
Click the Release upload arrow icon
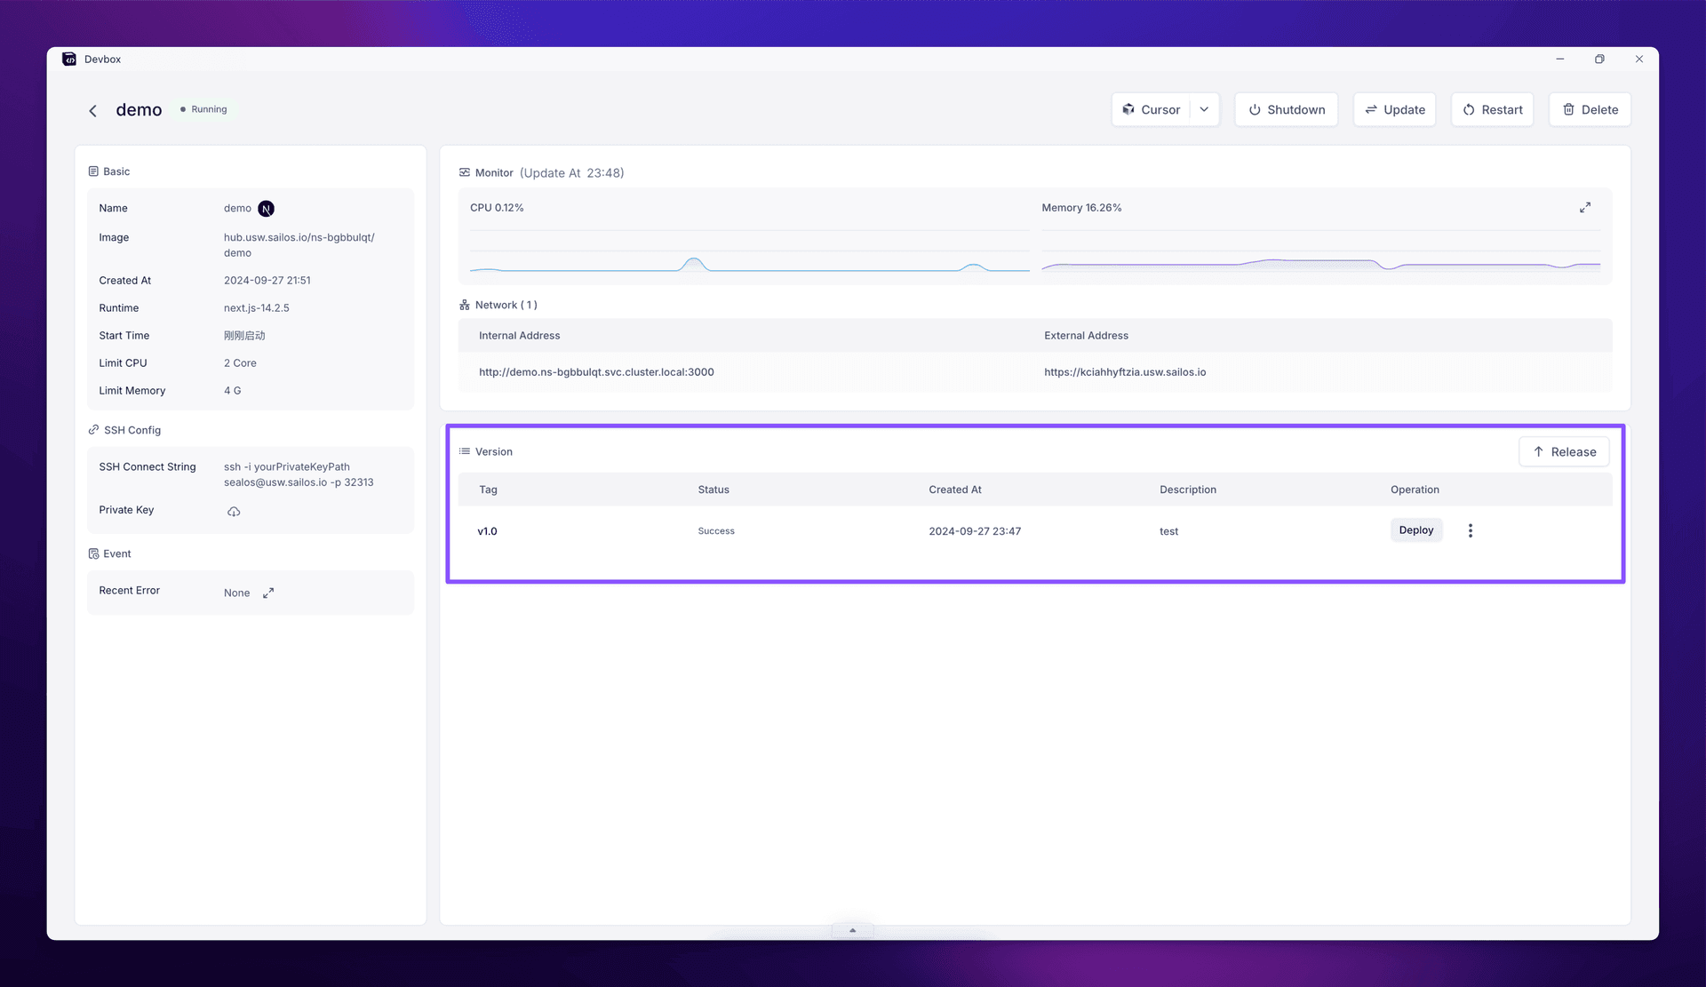(1538, 451)
